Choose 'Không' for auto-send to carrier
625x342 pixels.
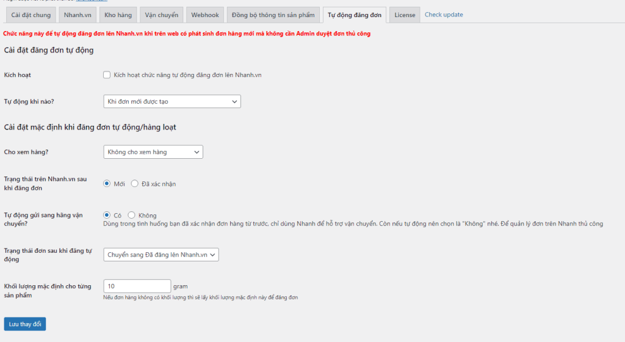[x=131, y=215]
